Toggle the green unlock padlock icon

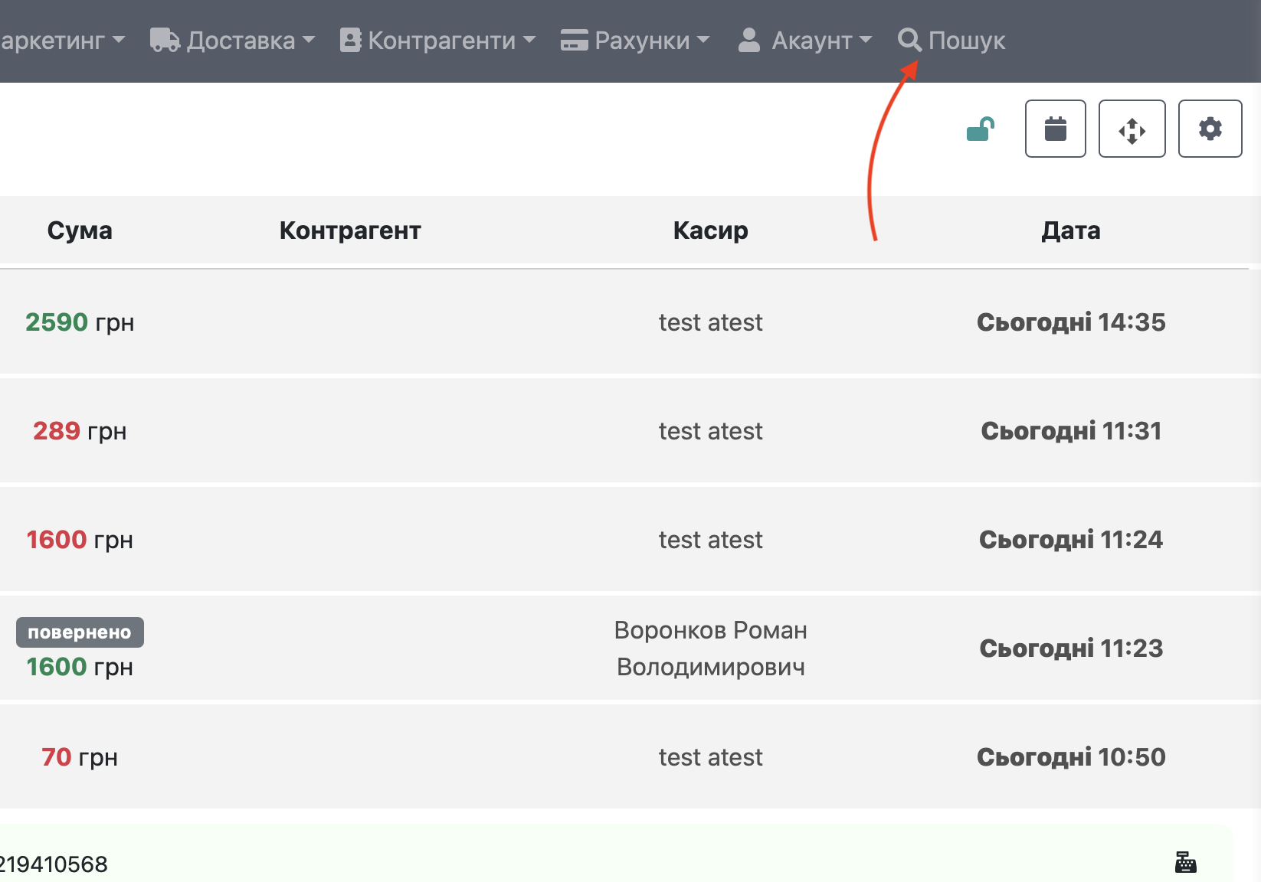pos(980,129)
